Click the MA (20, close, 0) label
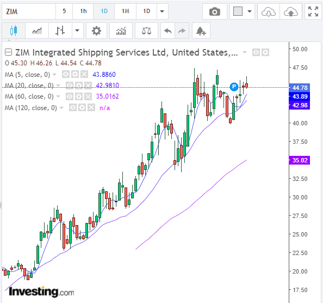 [x=29, y=86]
